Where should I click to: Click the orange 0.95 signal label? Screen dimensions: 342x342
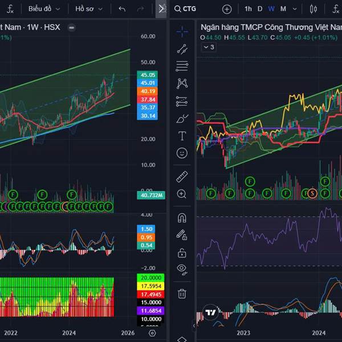coord(146,237)
